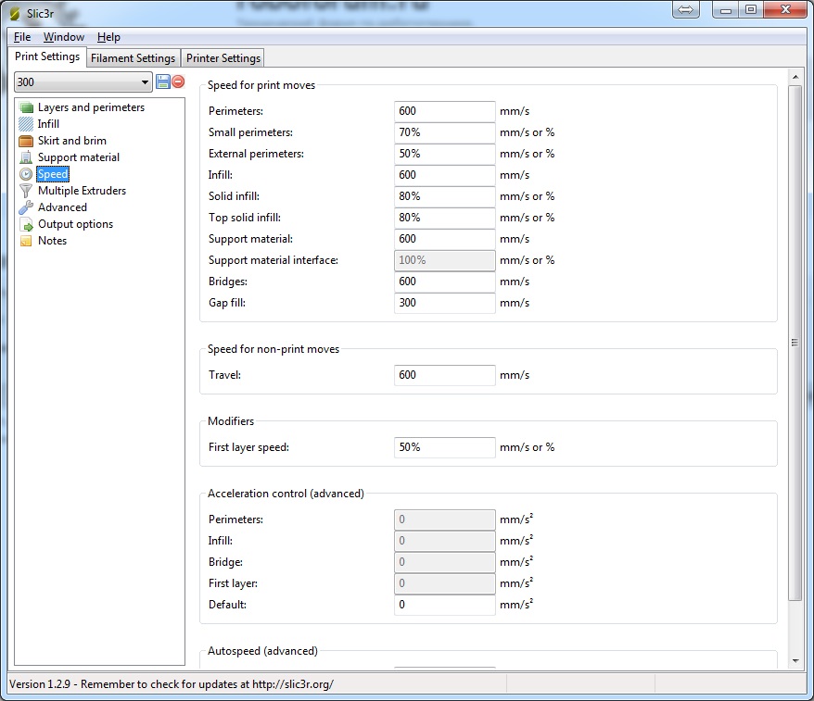This screenshot has height=701, width=814.
Task: Select the Skirt and brim icon
Action: [26, 141]
